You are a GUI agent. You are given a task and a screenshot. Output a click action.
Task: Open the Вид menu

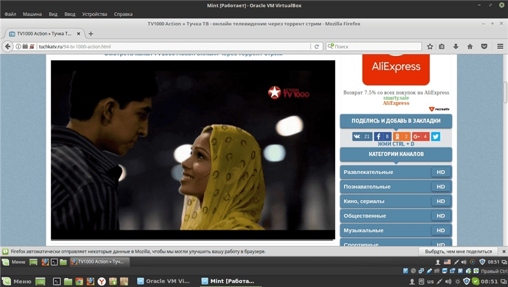[53, 14]
